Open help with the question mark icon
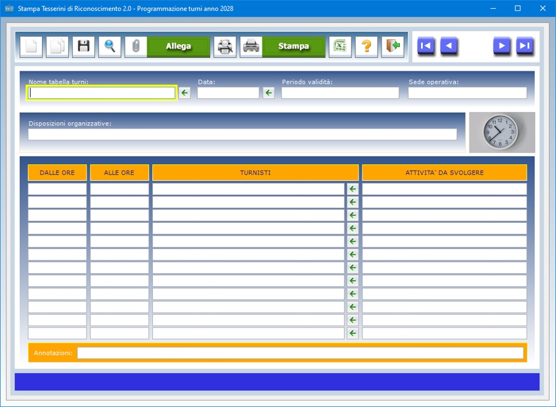This screenshot has width=556, height=407. 366,46
